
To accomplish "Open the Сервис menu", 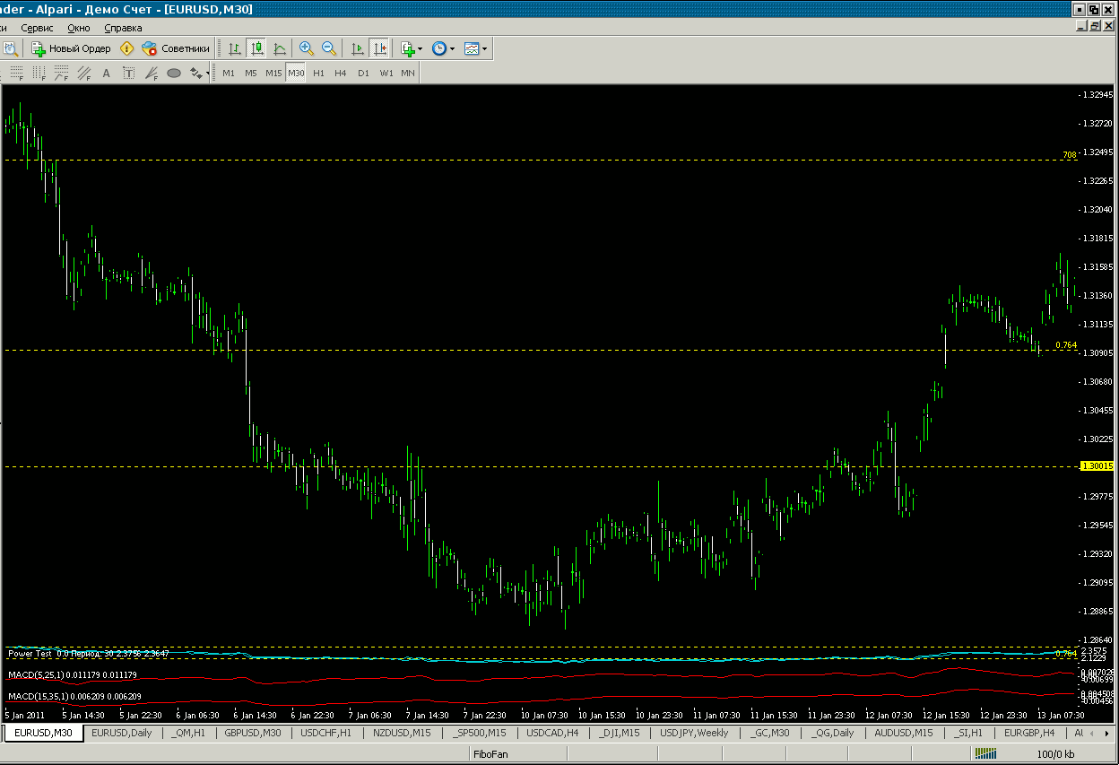I will [37, 28].
